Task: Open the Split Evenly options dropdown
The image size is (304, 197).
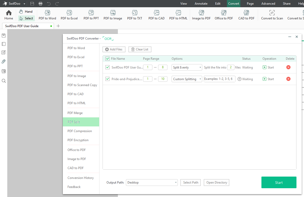Action: (187, 67)
